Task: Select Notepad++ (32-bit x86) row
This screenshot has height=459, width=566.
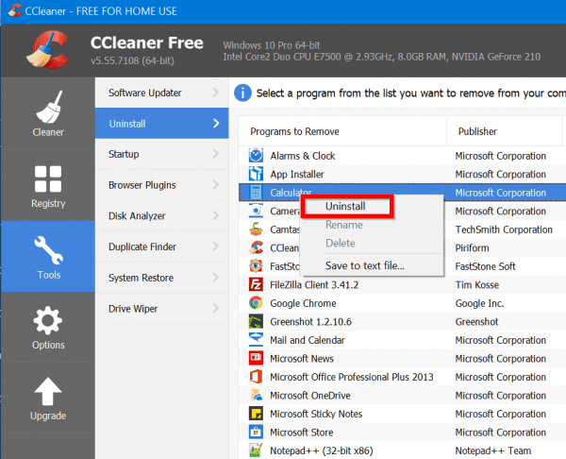Action: 321,450
